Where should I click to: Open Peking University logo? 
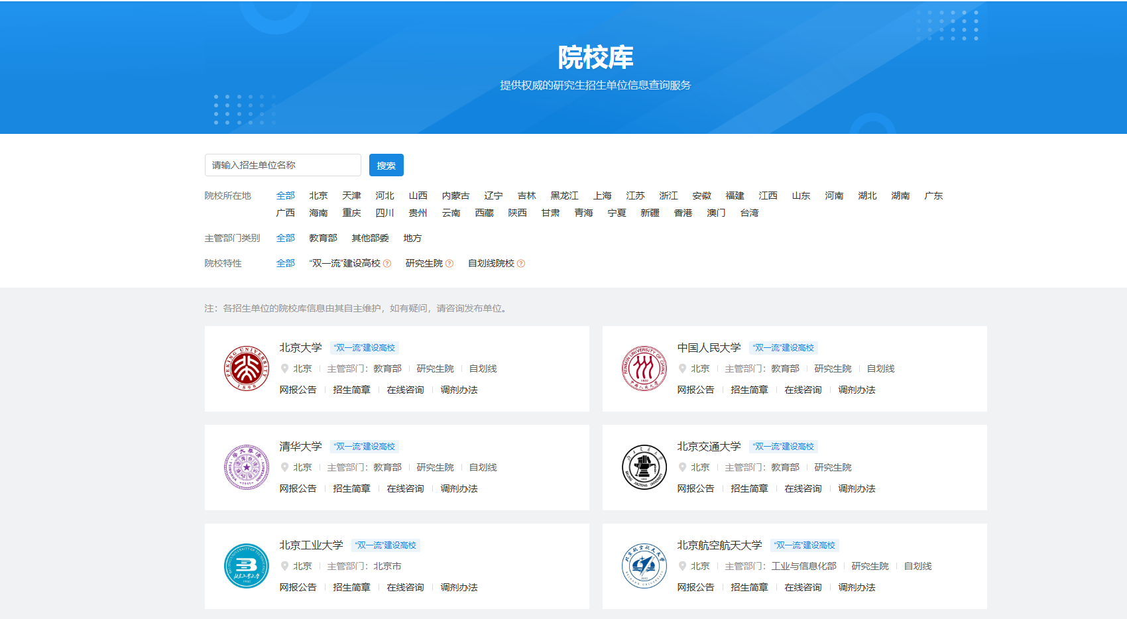tap(247, 368)
